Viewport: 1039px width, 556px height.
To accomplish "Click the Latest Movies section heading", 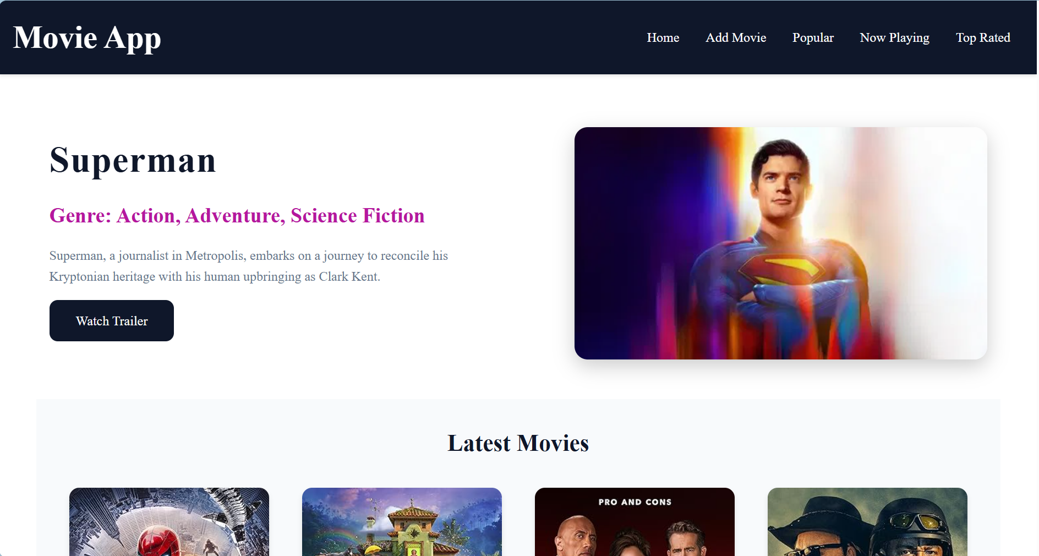I will (x=518, y=443).
